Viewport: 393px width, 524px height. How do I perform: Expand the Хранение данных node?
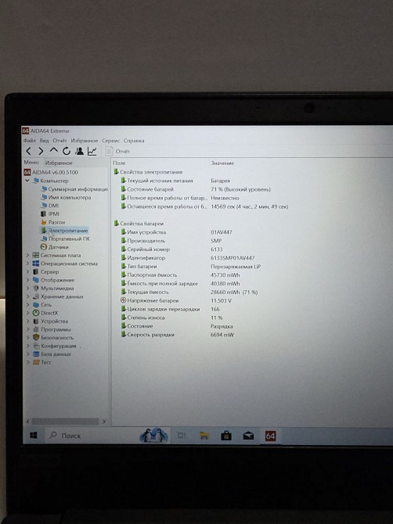[x=27, y=296]
